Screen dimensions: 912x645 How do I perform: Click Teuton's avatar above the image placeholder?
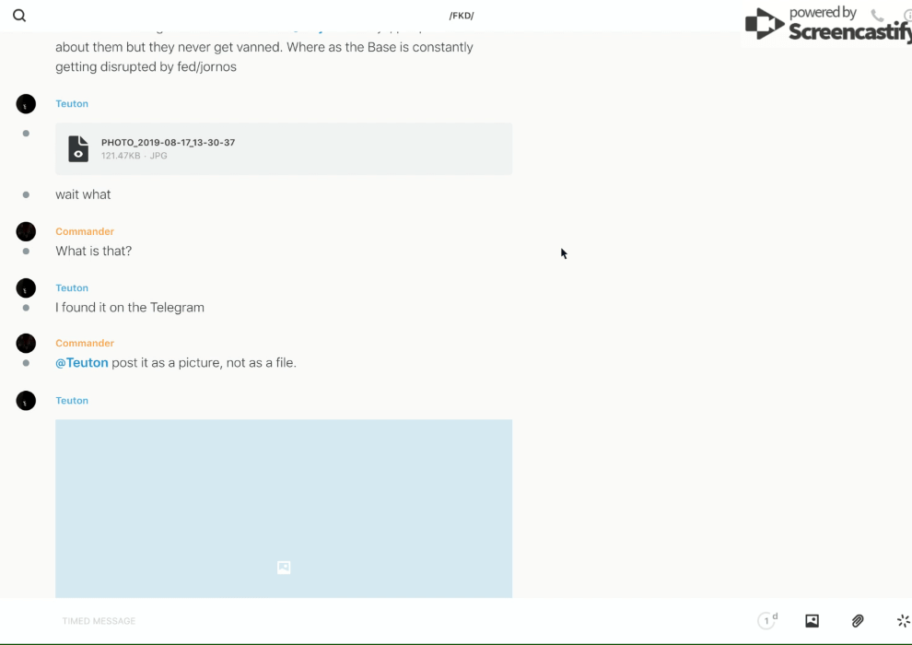(x=26, y=401)
